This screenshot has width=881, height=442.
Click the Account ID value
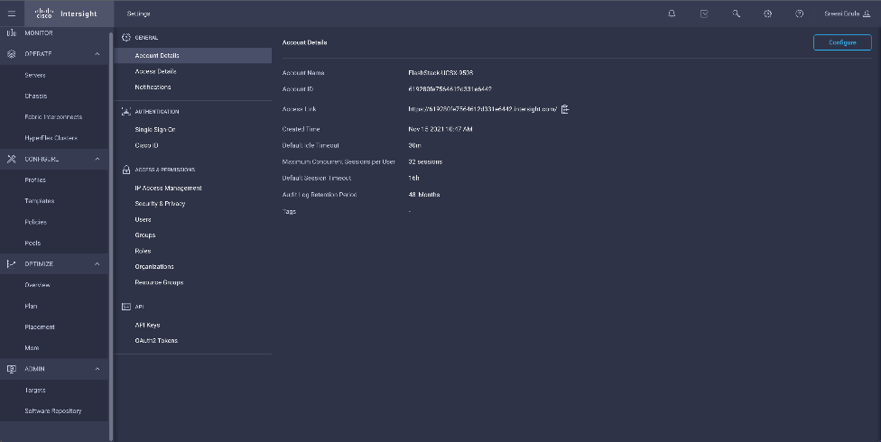point(450,89)
